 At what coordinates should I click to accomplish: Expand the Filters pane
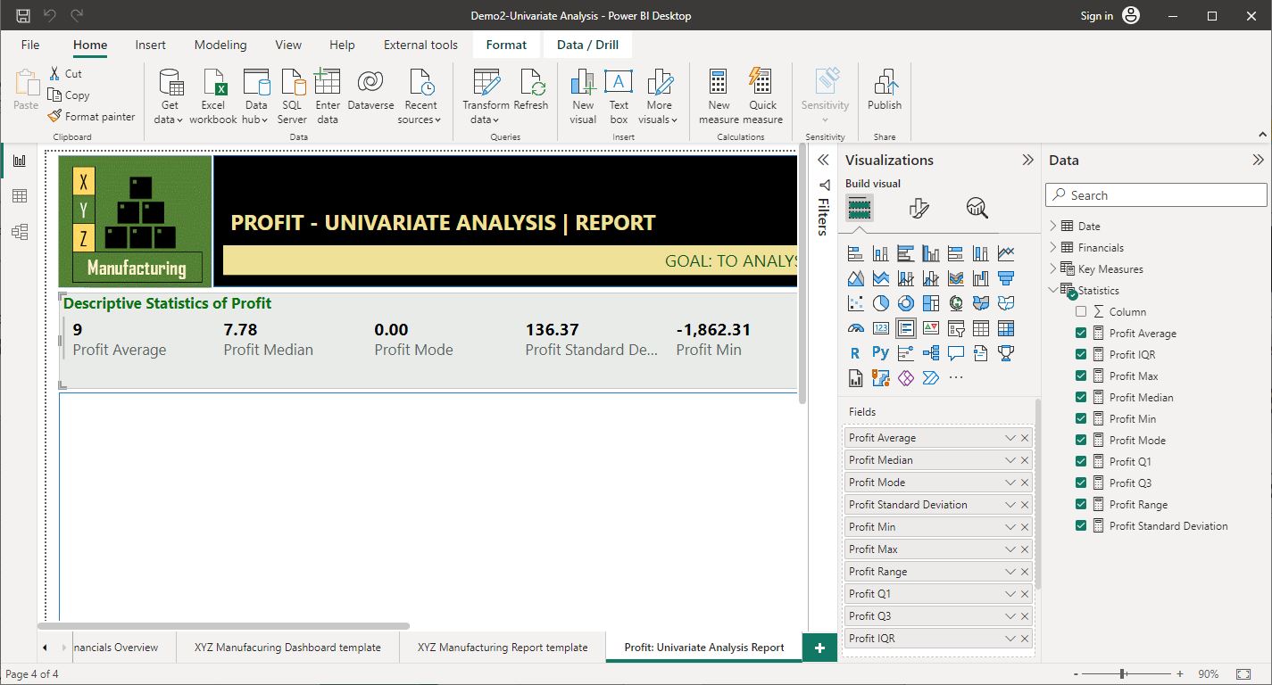[823, 161]
